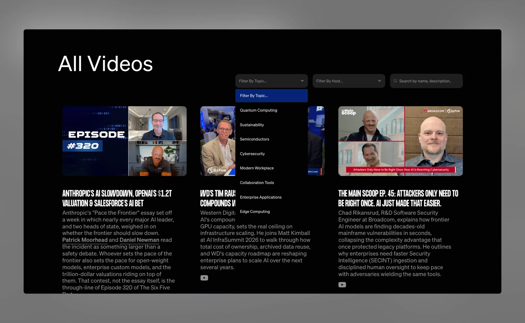Open the Anthropic's AI Slowdown video title

(x=117, y=198)
